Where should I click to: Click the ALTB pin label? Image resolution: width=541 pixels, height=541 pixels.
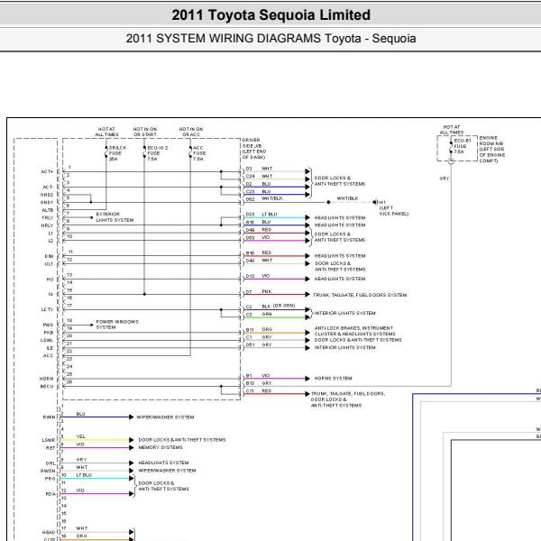point(48,210)
